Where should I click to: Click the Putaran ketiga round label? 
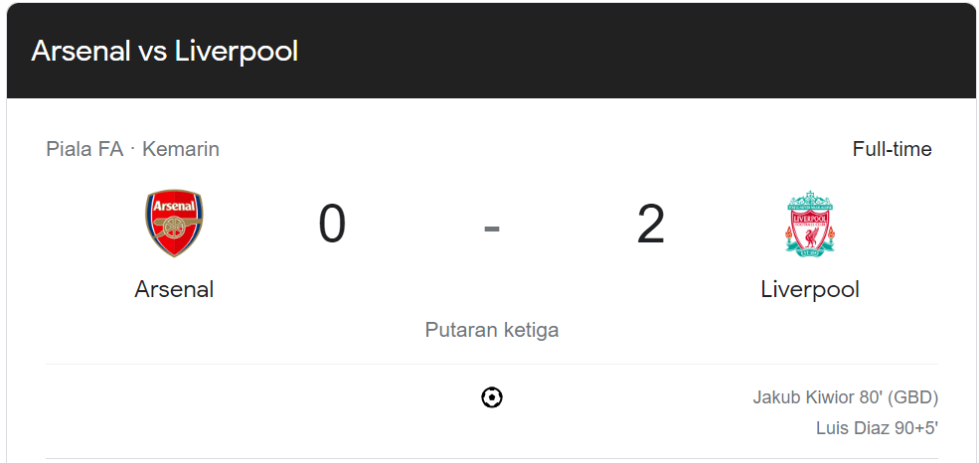[x=492, y=330]
